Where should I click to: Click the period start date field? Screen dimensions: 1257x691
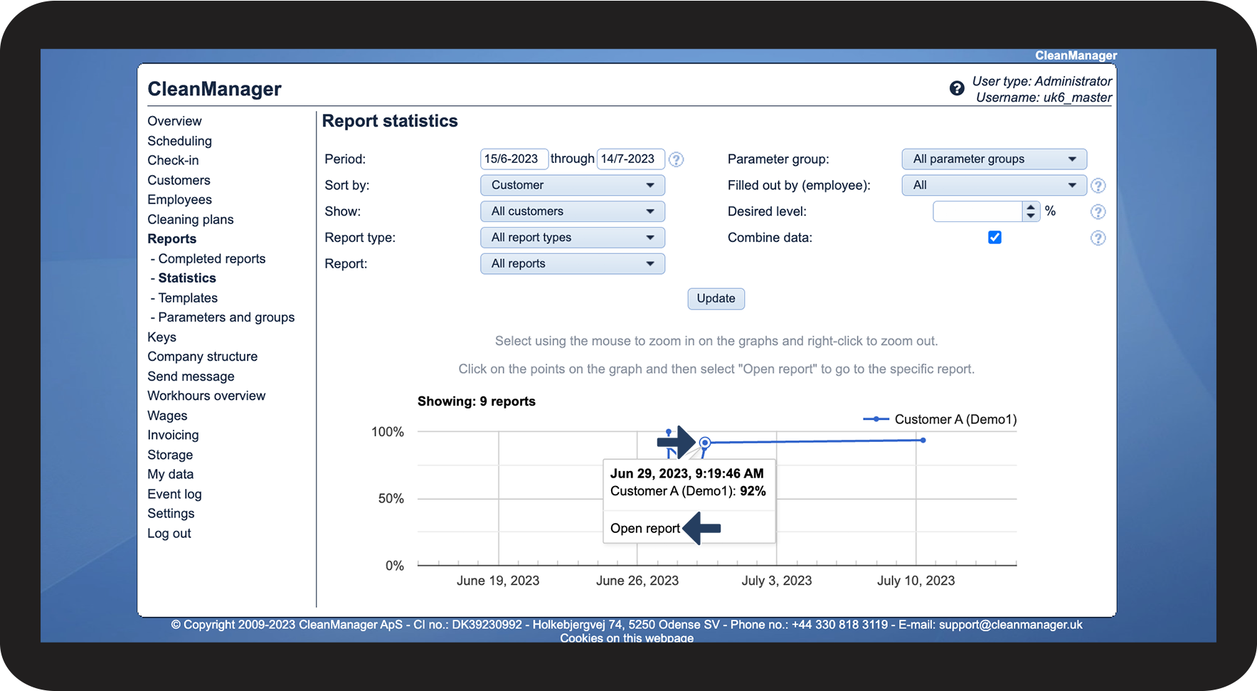coord(513,159)
